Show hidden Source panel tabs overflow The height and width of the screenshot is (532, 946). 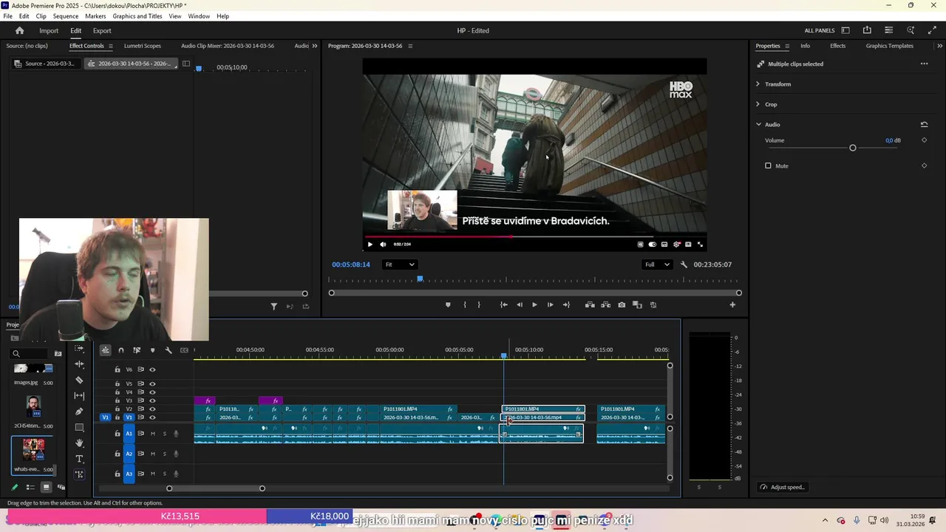(x=315, y=46)
